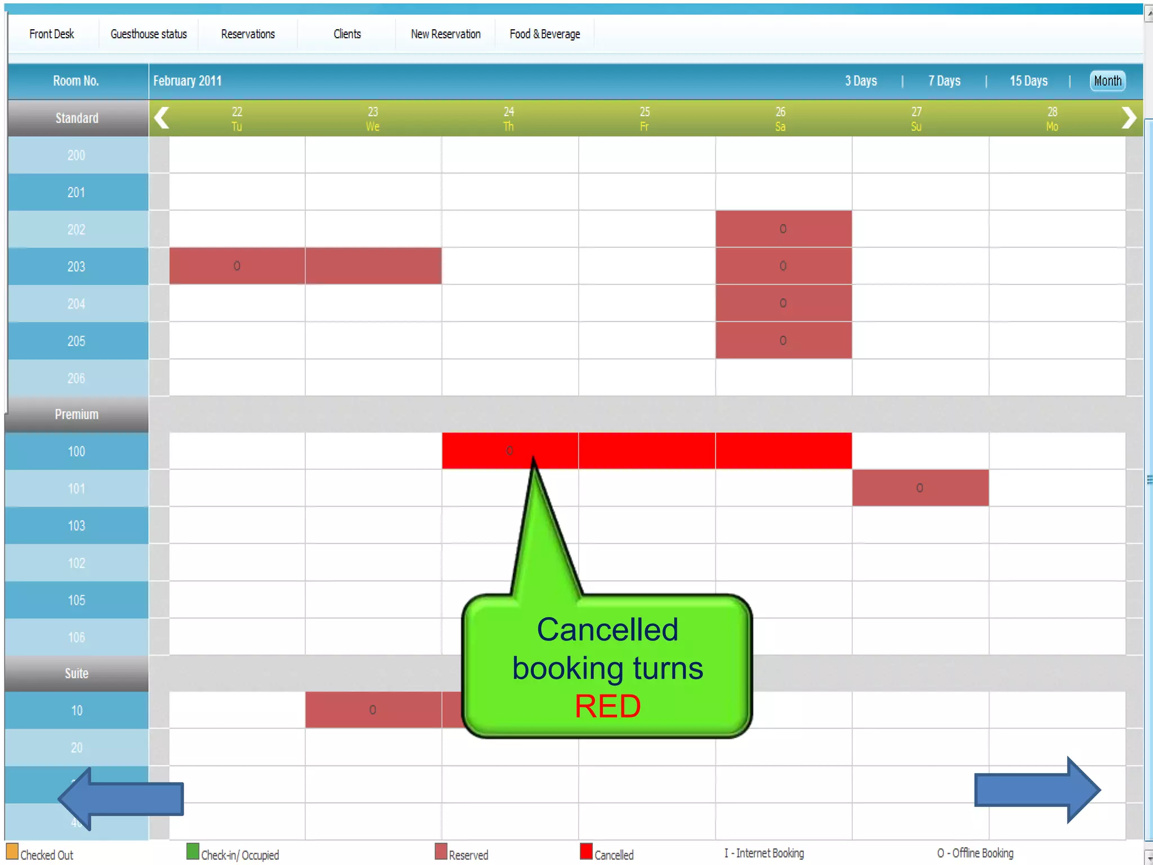The width and height of the screenshot is (1153, 865).
Task: Open cancelled room 100 booking on Thursday 24
Action: point(510,451)
